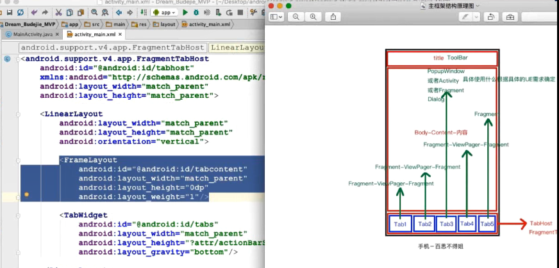This screenshot has width=559, height=268.
Task: Click the layout folder breadcrumb
Action: pos(164,24)
